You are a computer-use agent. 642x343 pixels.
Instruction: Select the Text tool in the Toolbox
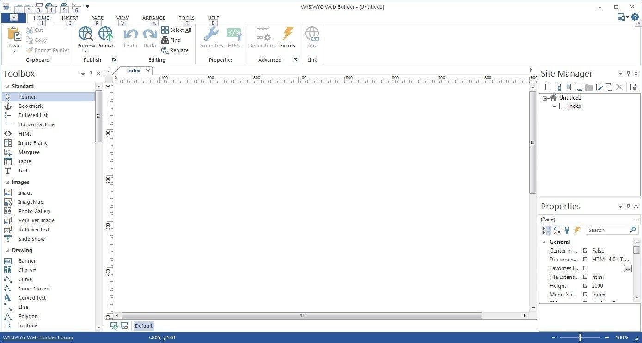(x=23, y=171)
